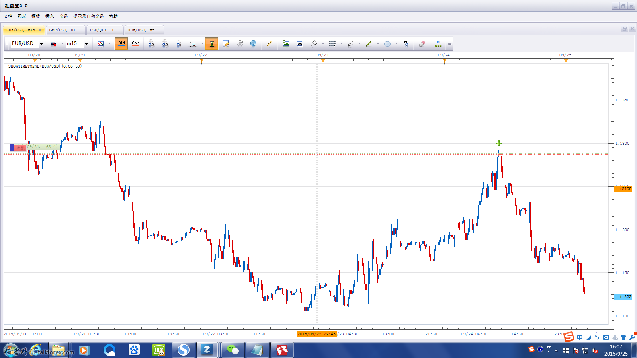Select the Ask price toggle button

135,44
